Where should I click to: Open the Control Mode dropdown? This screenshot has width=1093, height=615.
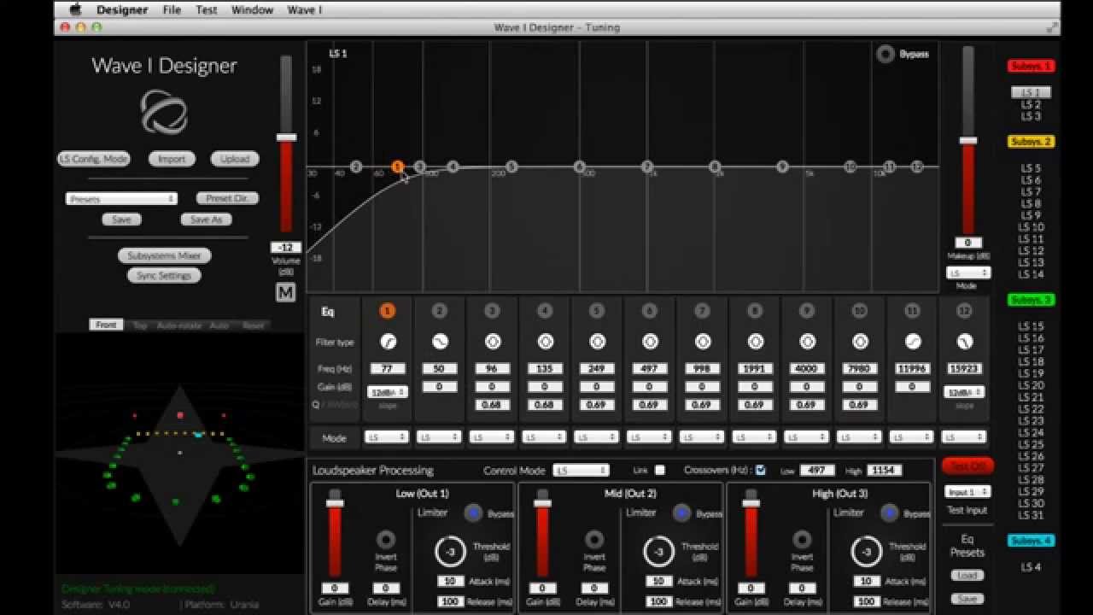[581, 470]
